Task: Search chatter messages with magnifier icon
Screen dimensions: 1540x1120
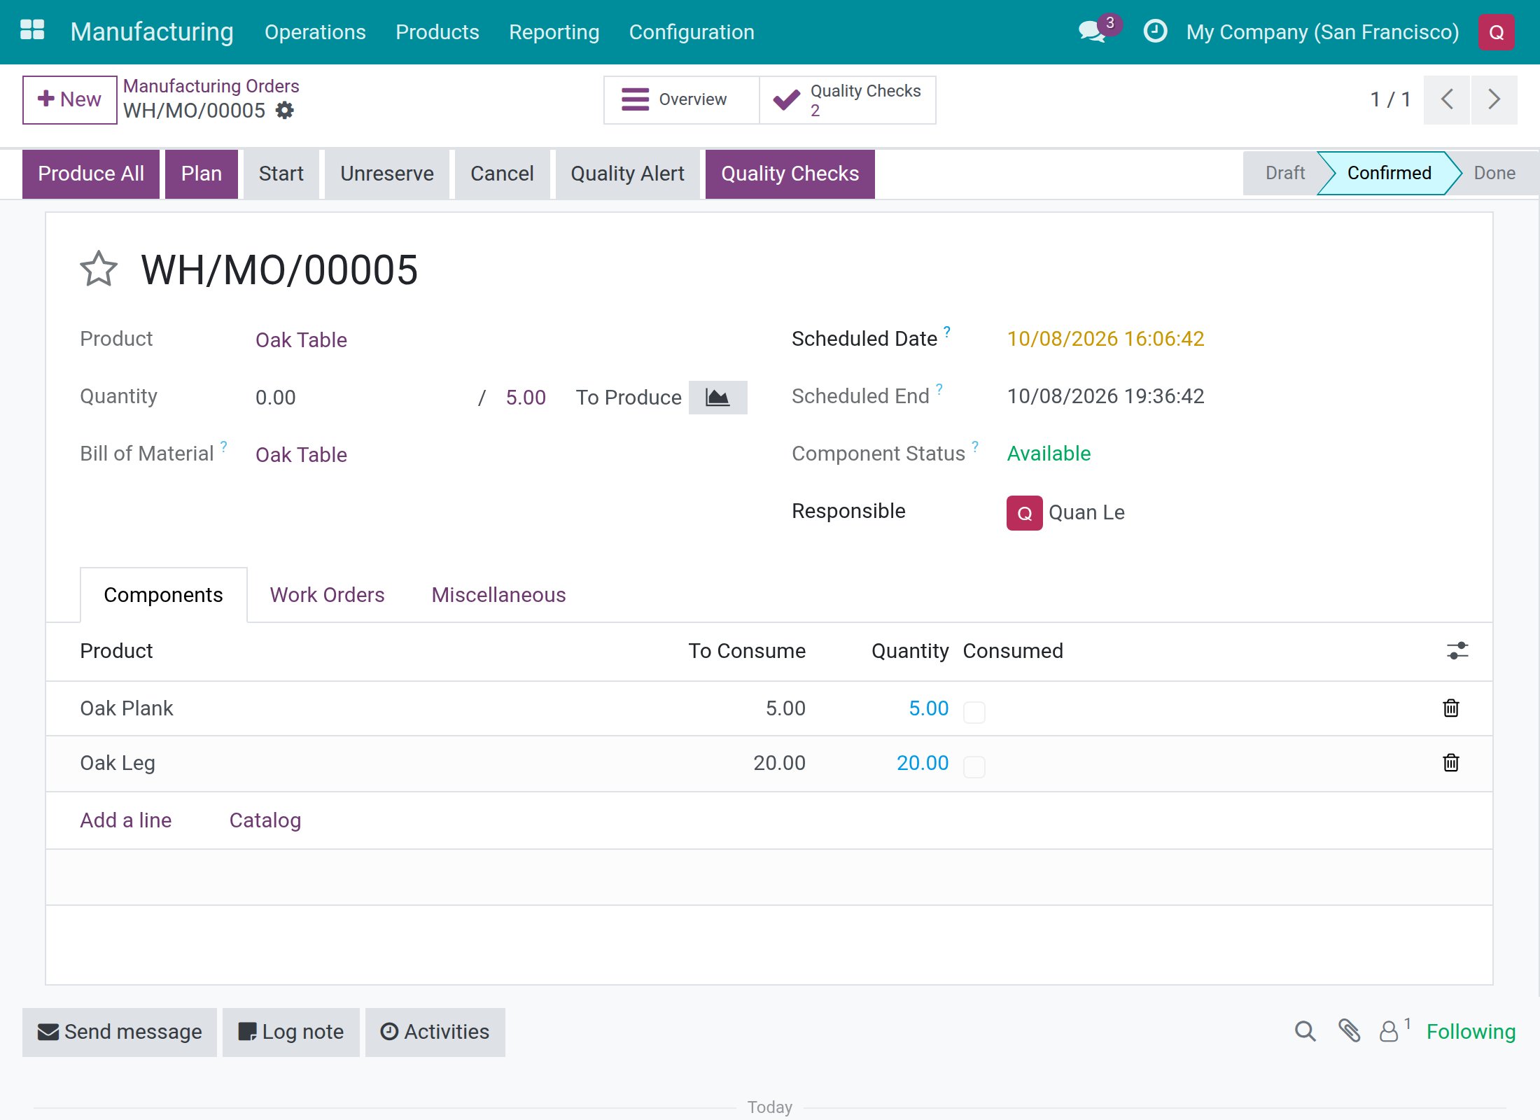Action: [x=1305, y=1031]
